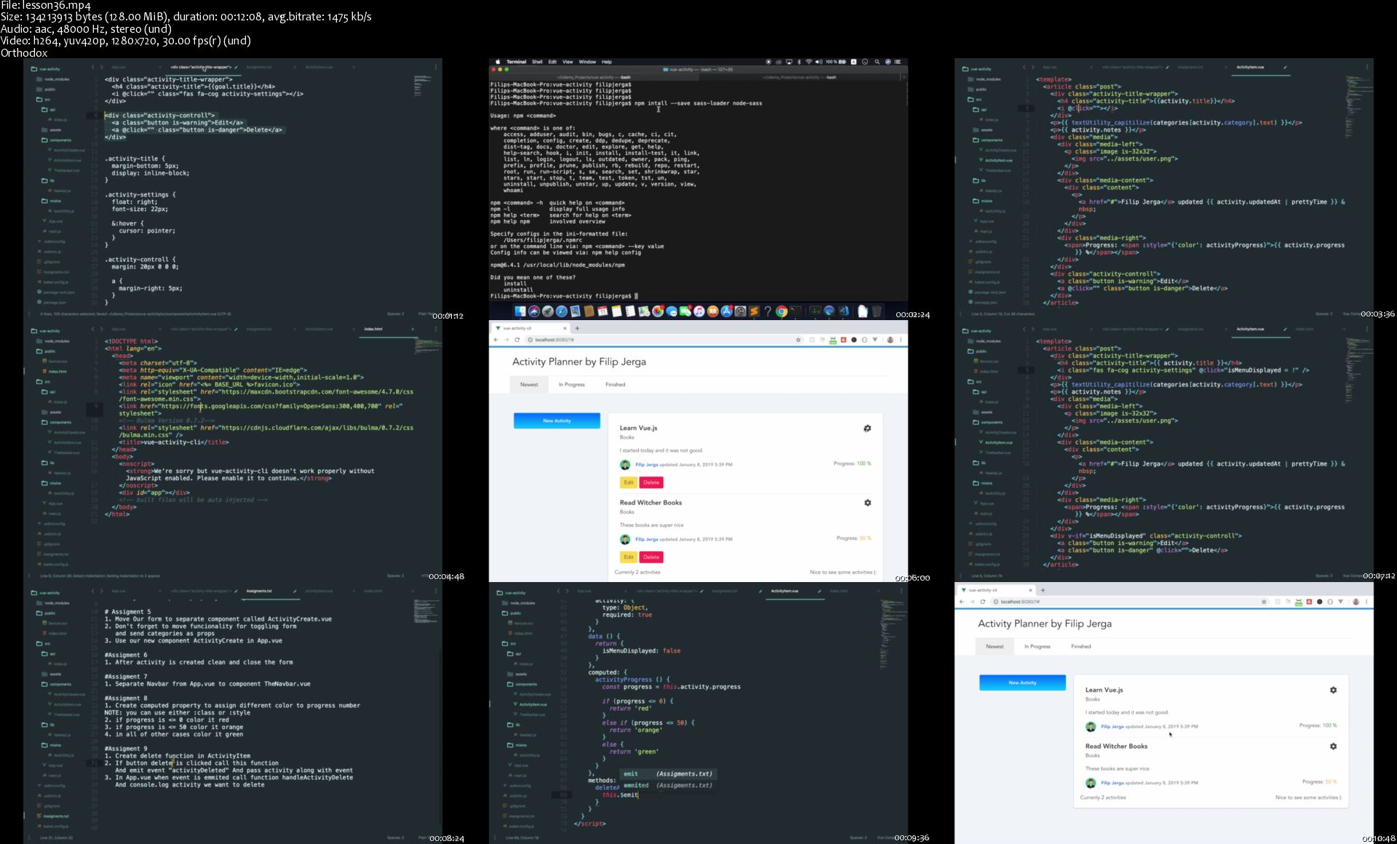Pick 'emitted' autocomplete suggestion in 00:09:36 frame
The height and width of the screenshot is (844, 1397).
coord(668,785)
